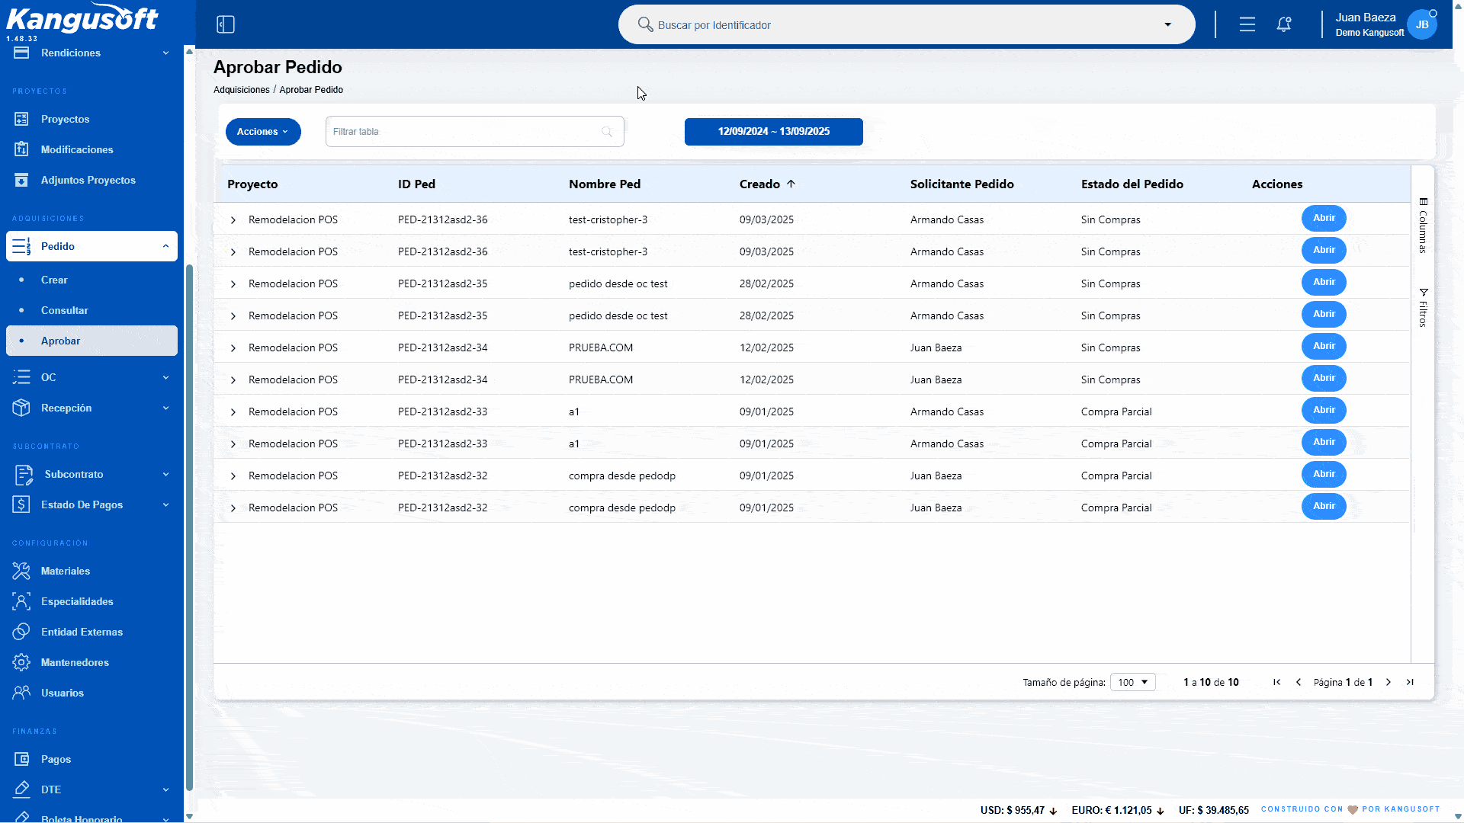Expand the first PRUEBA.COM row
Viewport: 1464px width, 823px height.
pyautogui.click(x=233, y=348)
